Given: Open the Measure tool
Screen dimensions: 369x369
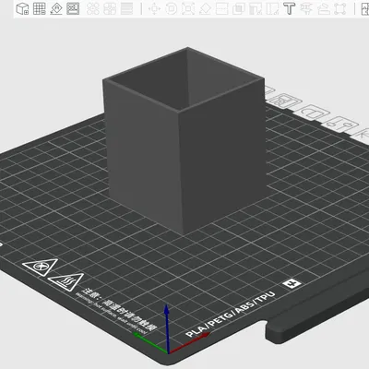Looking at the screenshot, I should click(323, 8).
